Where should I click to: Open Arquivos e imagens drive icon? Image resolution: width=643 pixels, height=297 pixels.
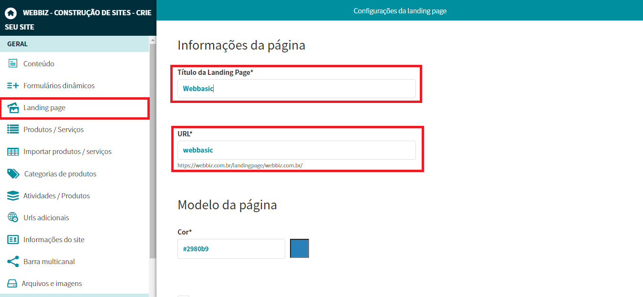coord(12,284)
